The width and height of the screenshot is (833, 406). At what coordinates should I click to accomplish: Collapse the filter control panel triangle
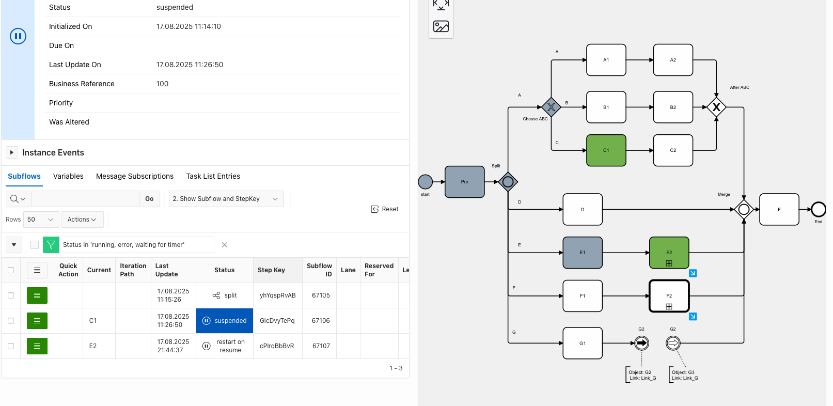pyautogui.click(x=14, y=245)
